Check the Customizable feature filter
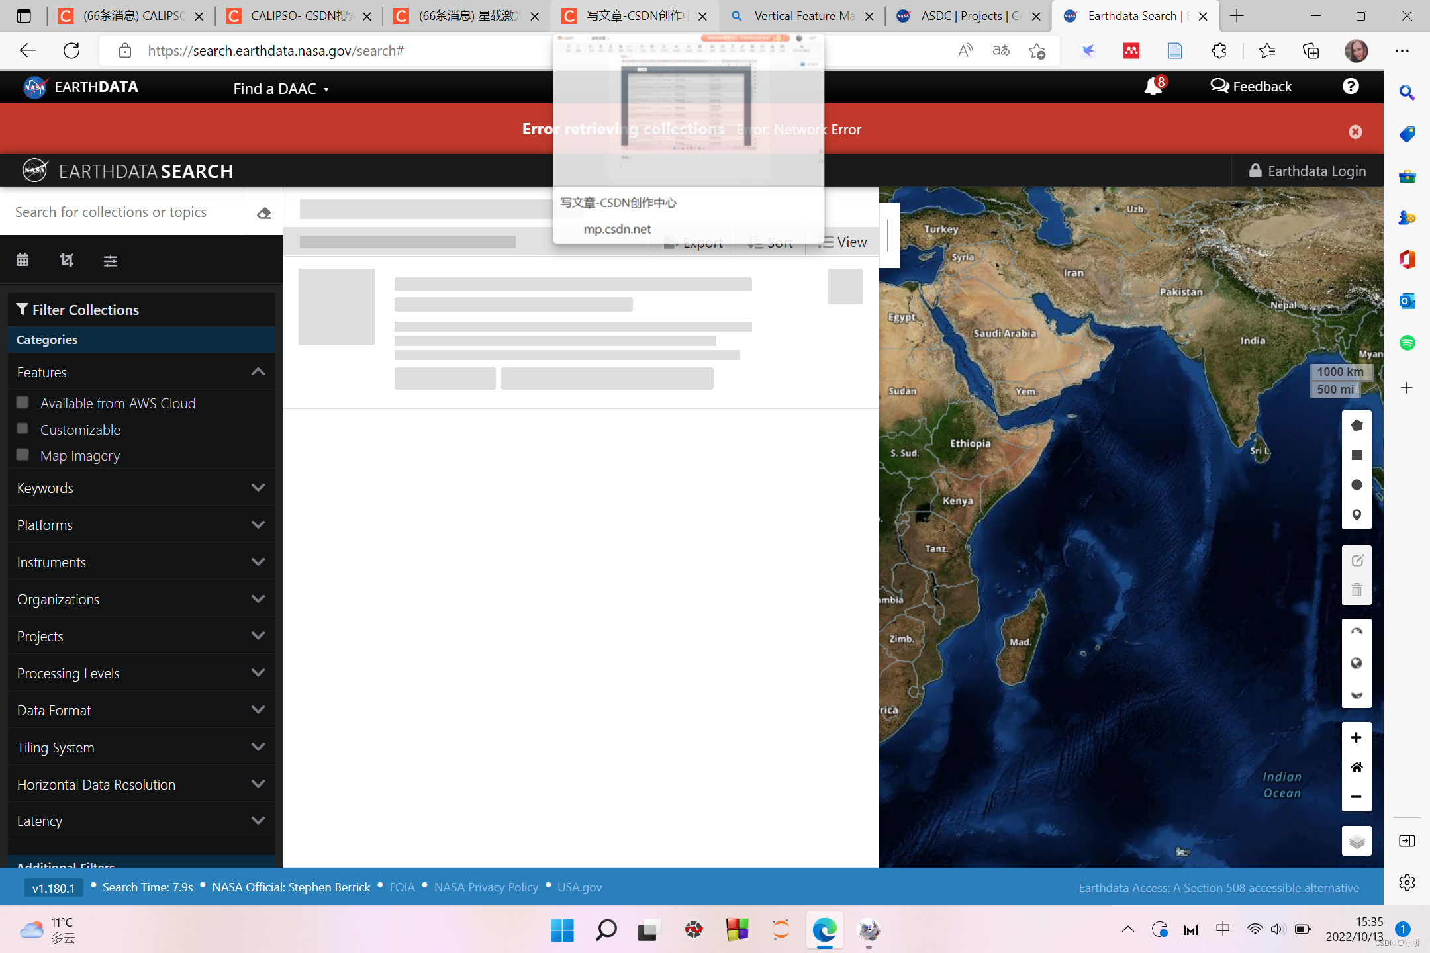 23,429
